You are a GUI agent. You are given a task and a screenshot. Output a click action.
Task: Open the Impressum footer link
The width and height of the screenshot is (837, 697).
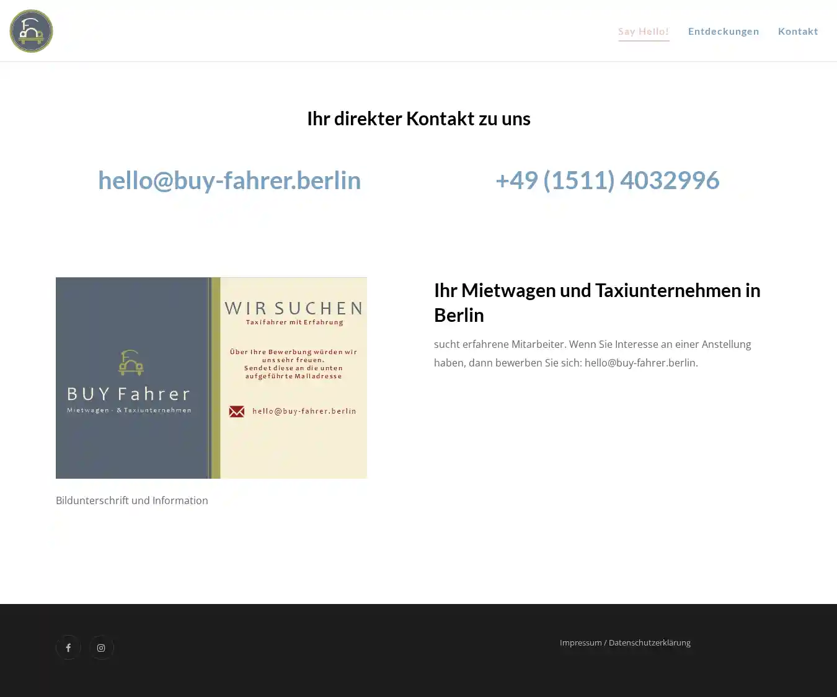[x=580, y=642]
